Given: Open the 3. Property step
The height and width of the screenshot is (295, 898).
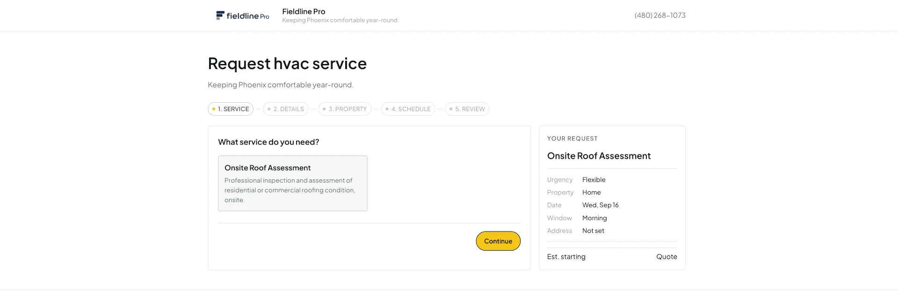Looking at the screenshot, I should [x=345, y=109].
